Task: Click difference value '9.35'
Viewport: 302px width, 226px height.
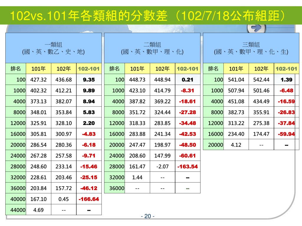Action: click(x=89, y=79)
